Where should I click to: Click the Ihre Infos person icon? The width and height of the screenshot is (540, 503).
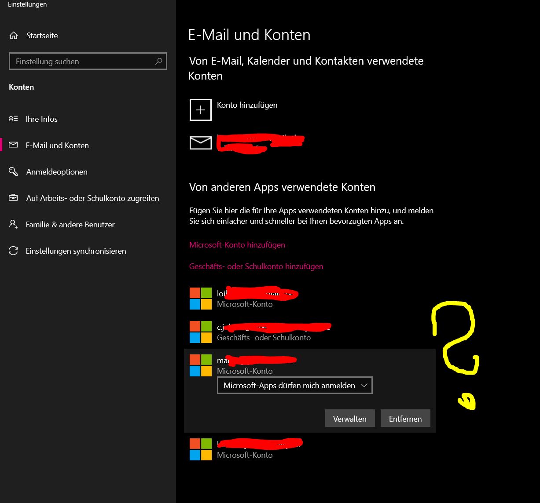(x=14, y=119)
